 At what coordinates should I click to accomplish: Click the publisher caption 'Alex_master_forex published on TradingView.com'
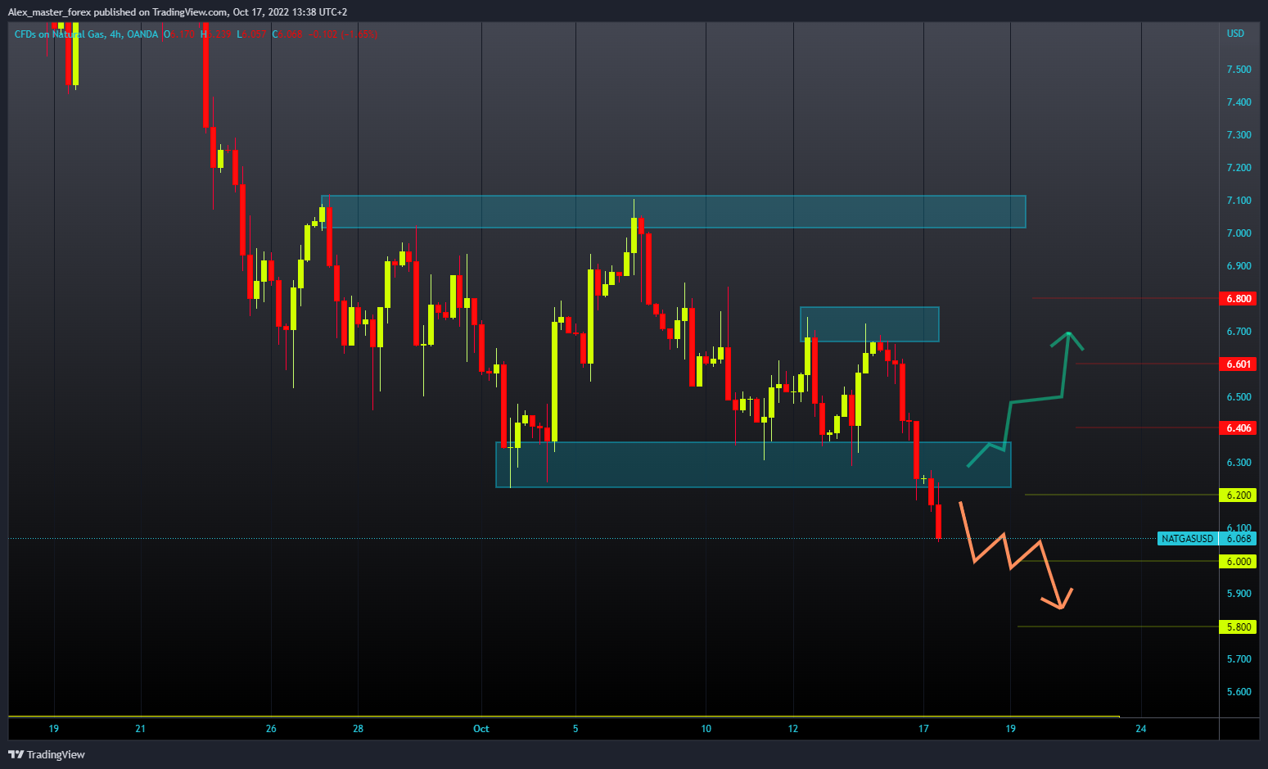(x=118, y=12)
